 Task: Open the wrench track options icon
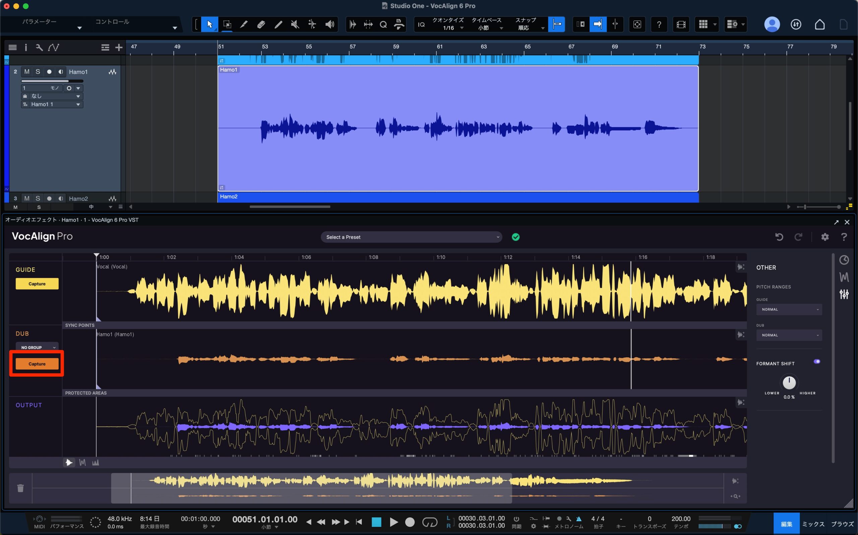[39, 47]
